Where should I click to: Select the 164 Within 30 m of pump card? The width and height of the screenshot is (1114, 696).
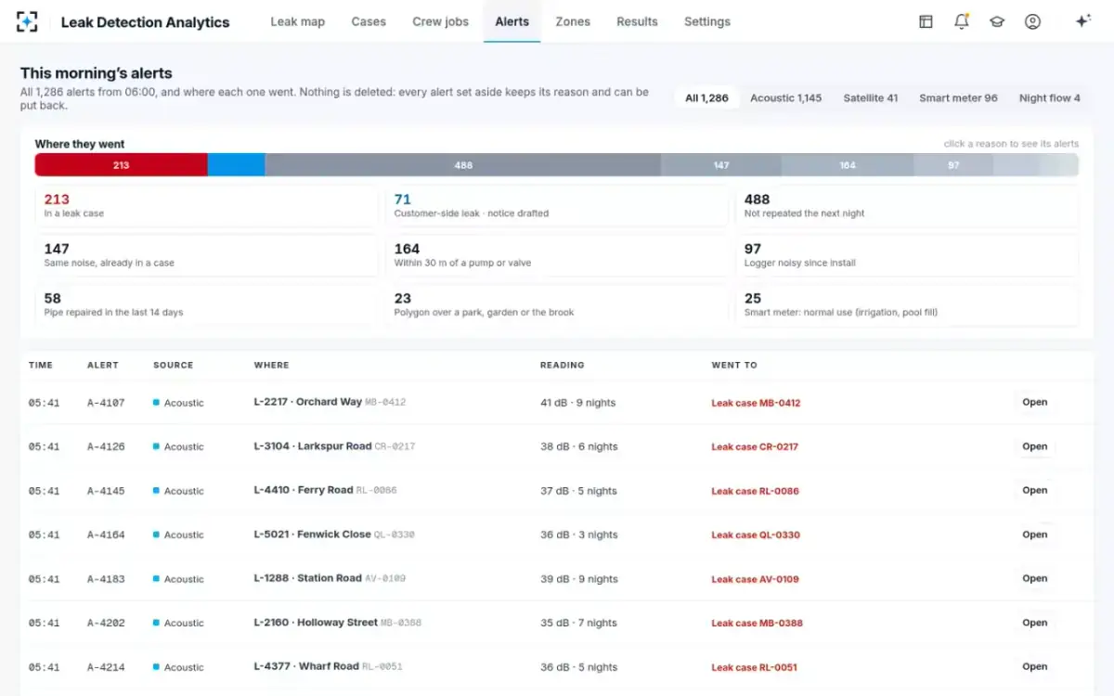click(557, 255)
